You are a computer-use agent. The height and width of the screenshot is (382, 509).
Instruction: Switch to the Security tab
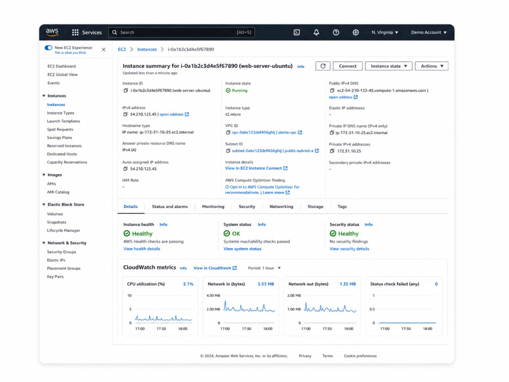click(x=247, y=207)
